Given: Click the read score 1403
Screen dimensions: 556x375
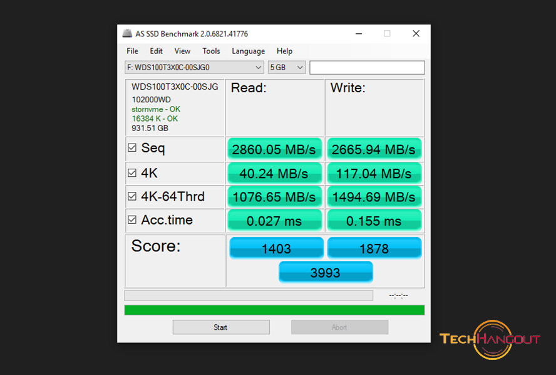Looking at the screenshot, I should pyautogui.click(x=276, y=248).
